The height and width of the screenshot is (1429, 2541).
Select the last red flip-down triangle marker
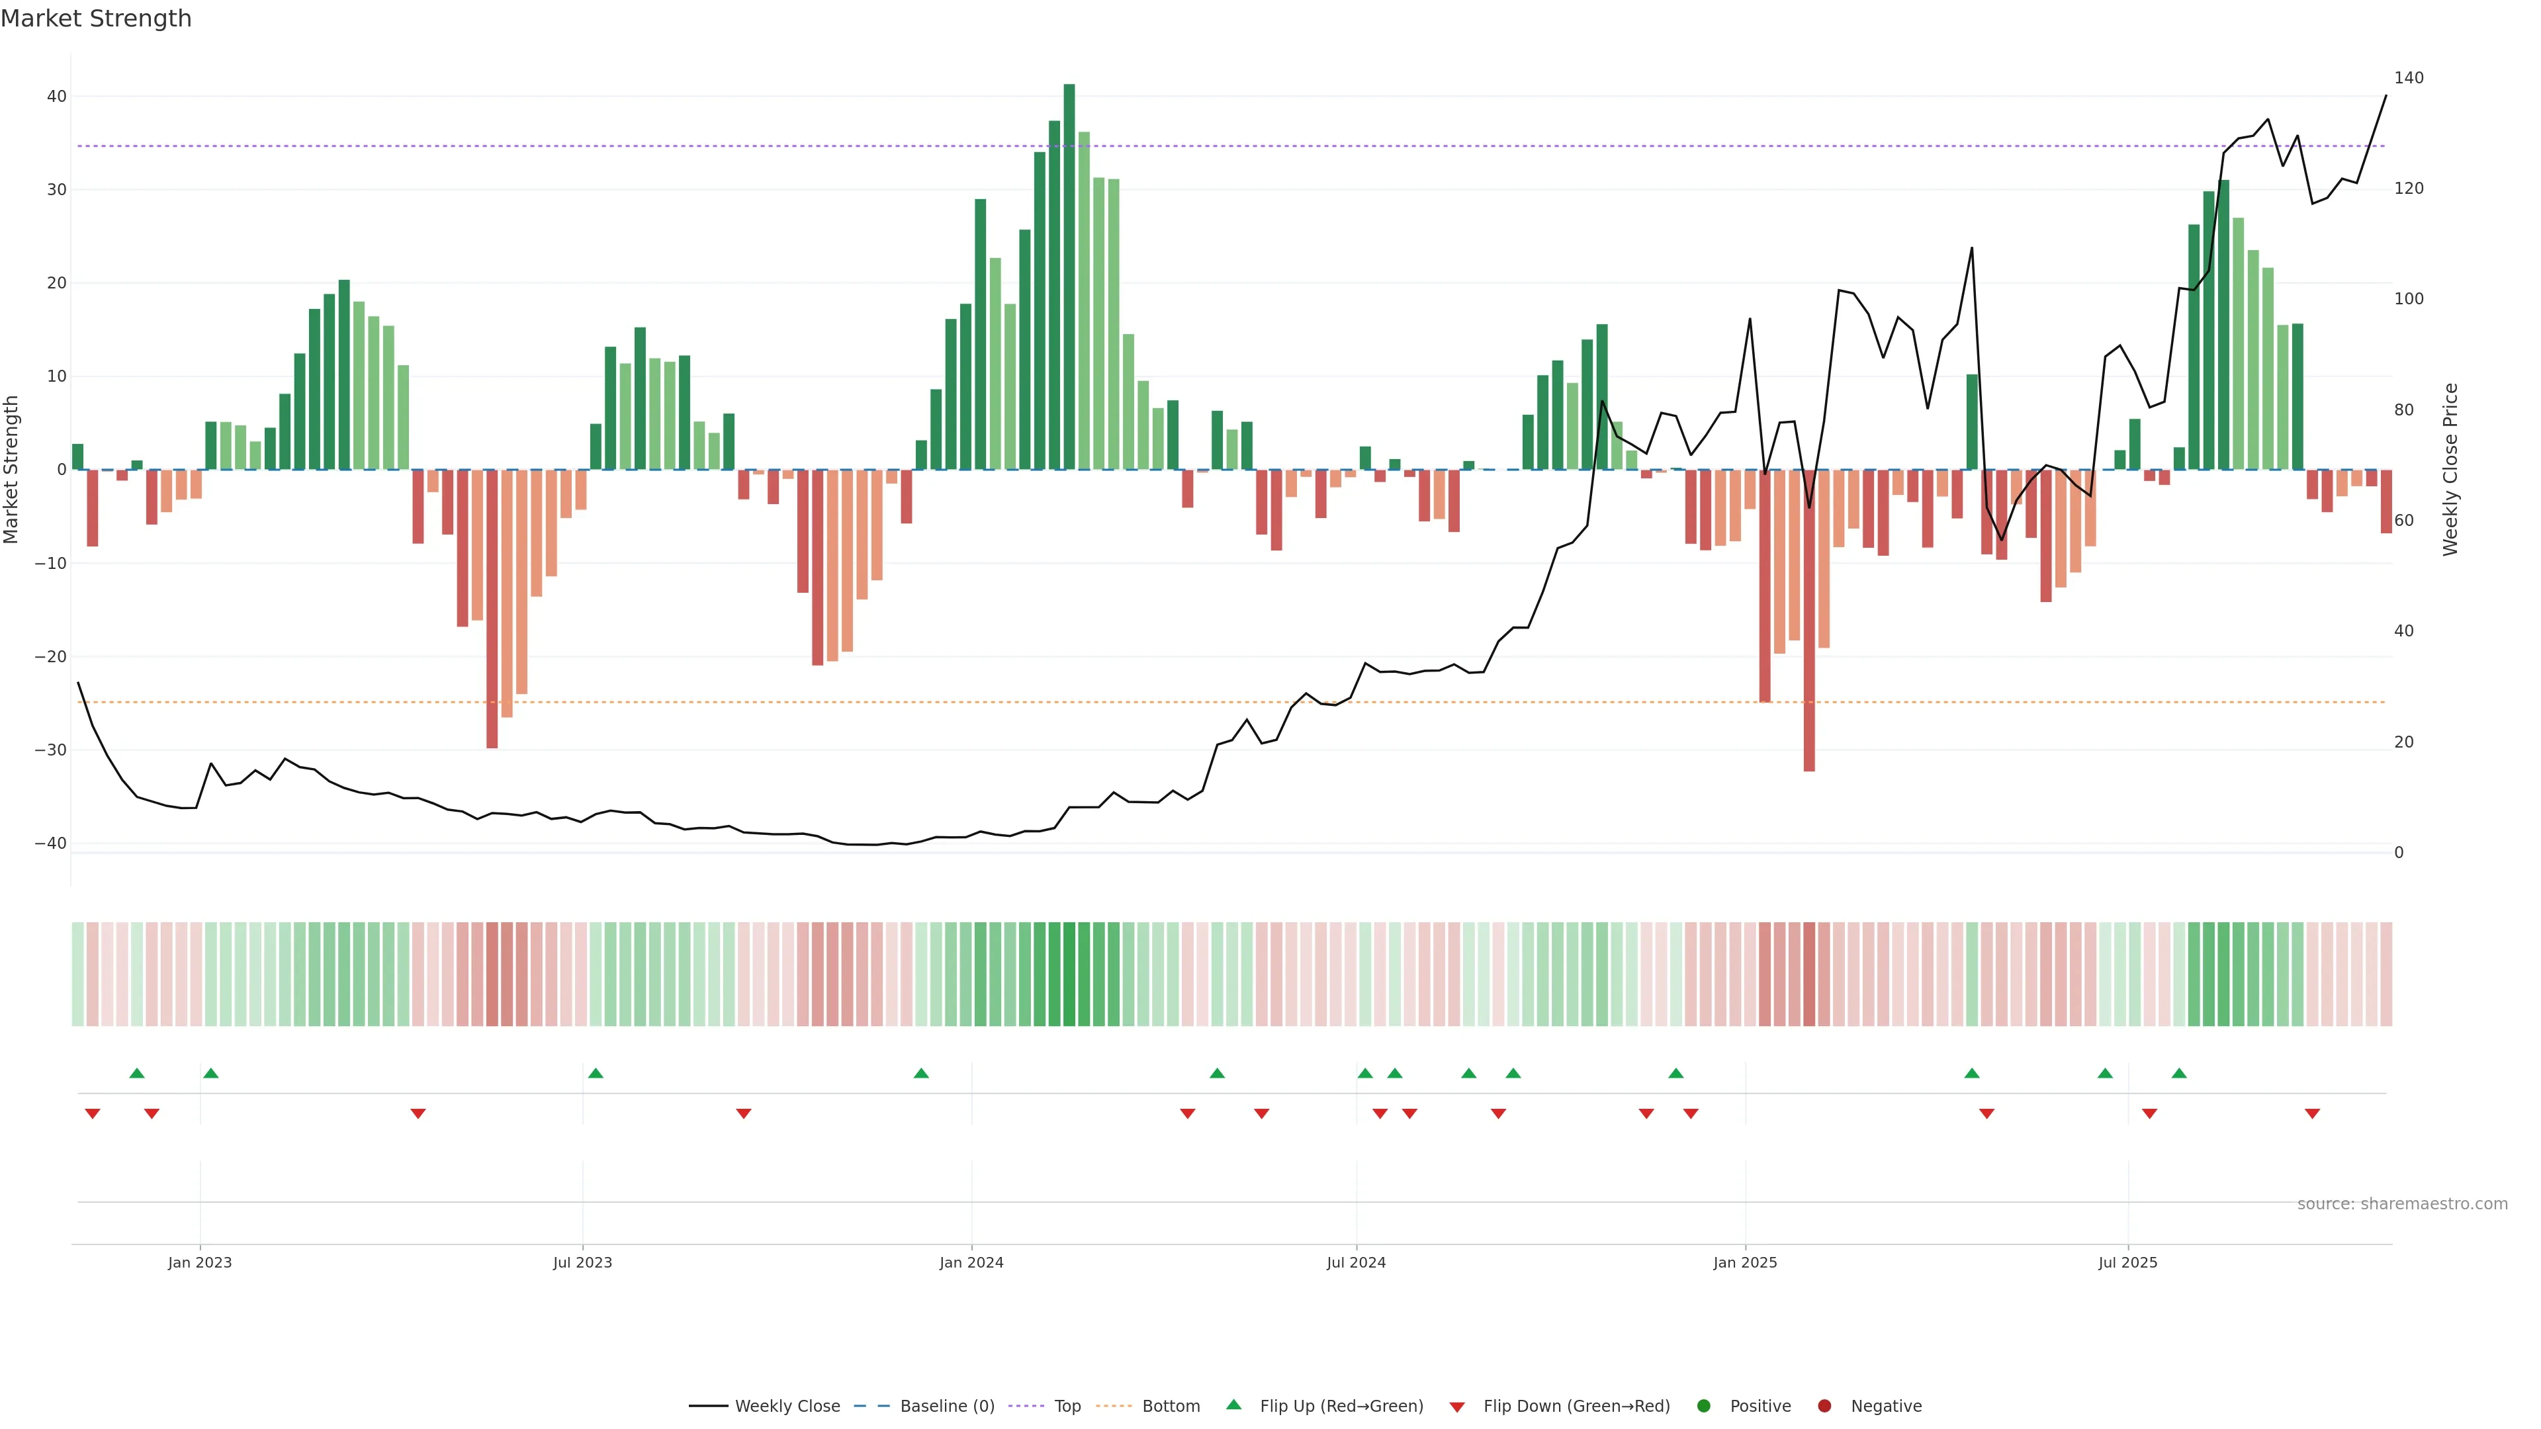click(2312, 1113)
